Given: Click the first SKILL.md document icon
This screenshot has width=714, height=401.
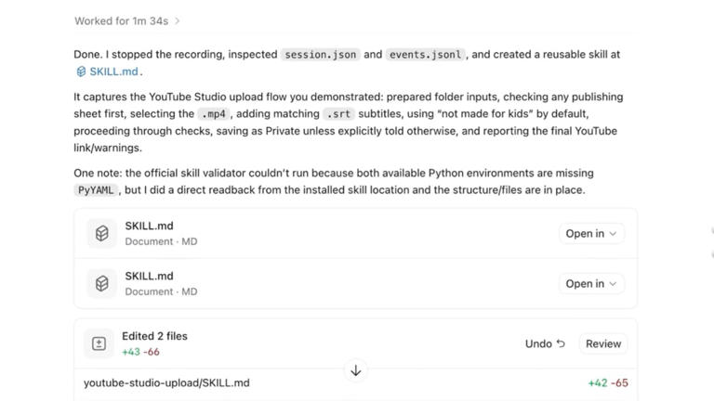Looking at the screenshot, I should pyautogui.click(x=102, y=233).
